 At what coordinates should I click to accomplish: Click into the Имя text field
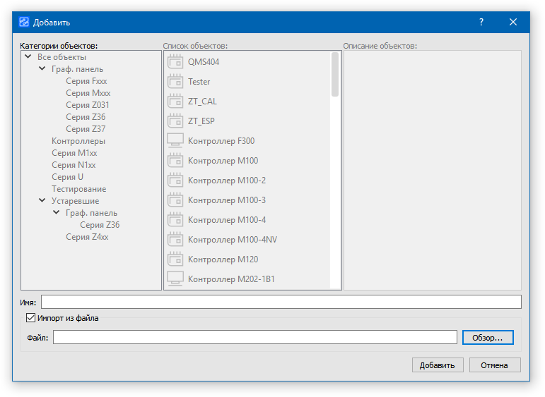281,302
